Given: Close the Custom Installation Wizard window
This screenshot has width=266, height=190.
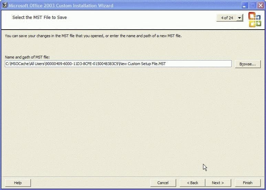Looking at the screenshot, I should point(260,6).
